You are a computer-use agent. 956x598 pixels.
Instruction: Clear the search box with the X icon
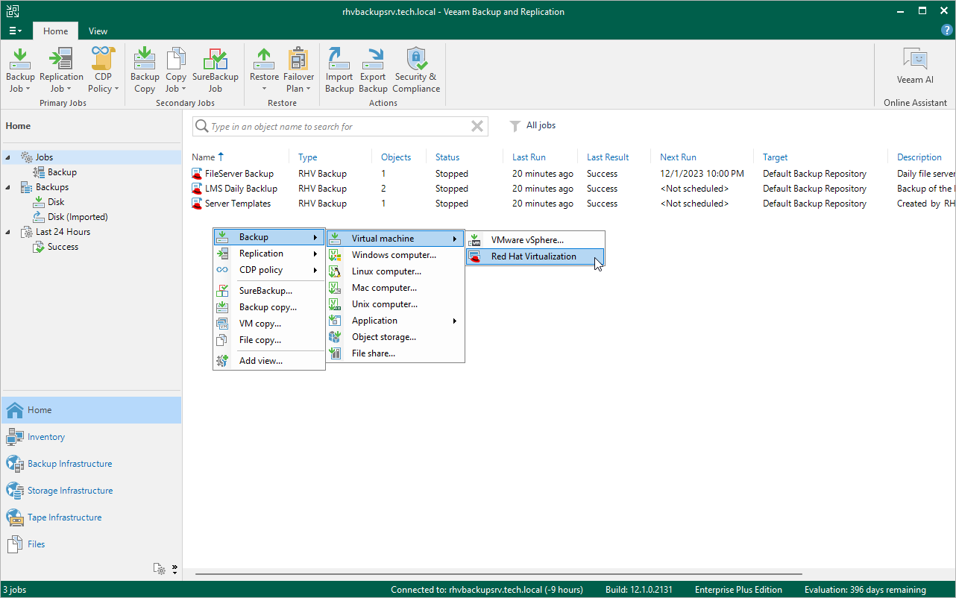point(477,127)
